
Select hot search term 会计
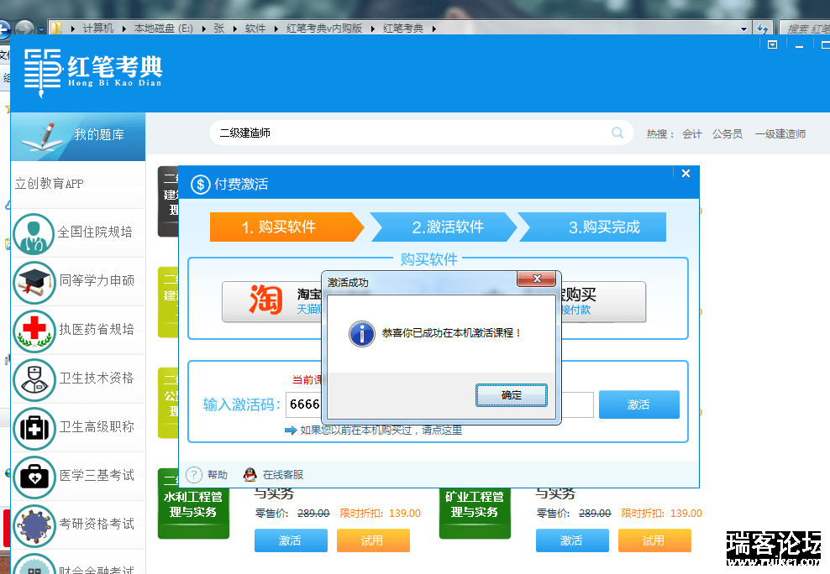[x=691, y=134]
